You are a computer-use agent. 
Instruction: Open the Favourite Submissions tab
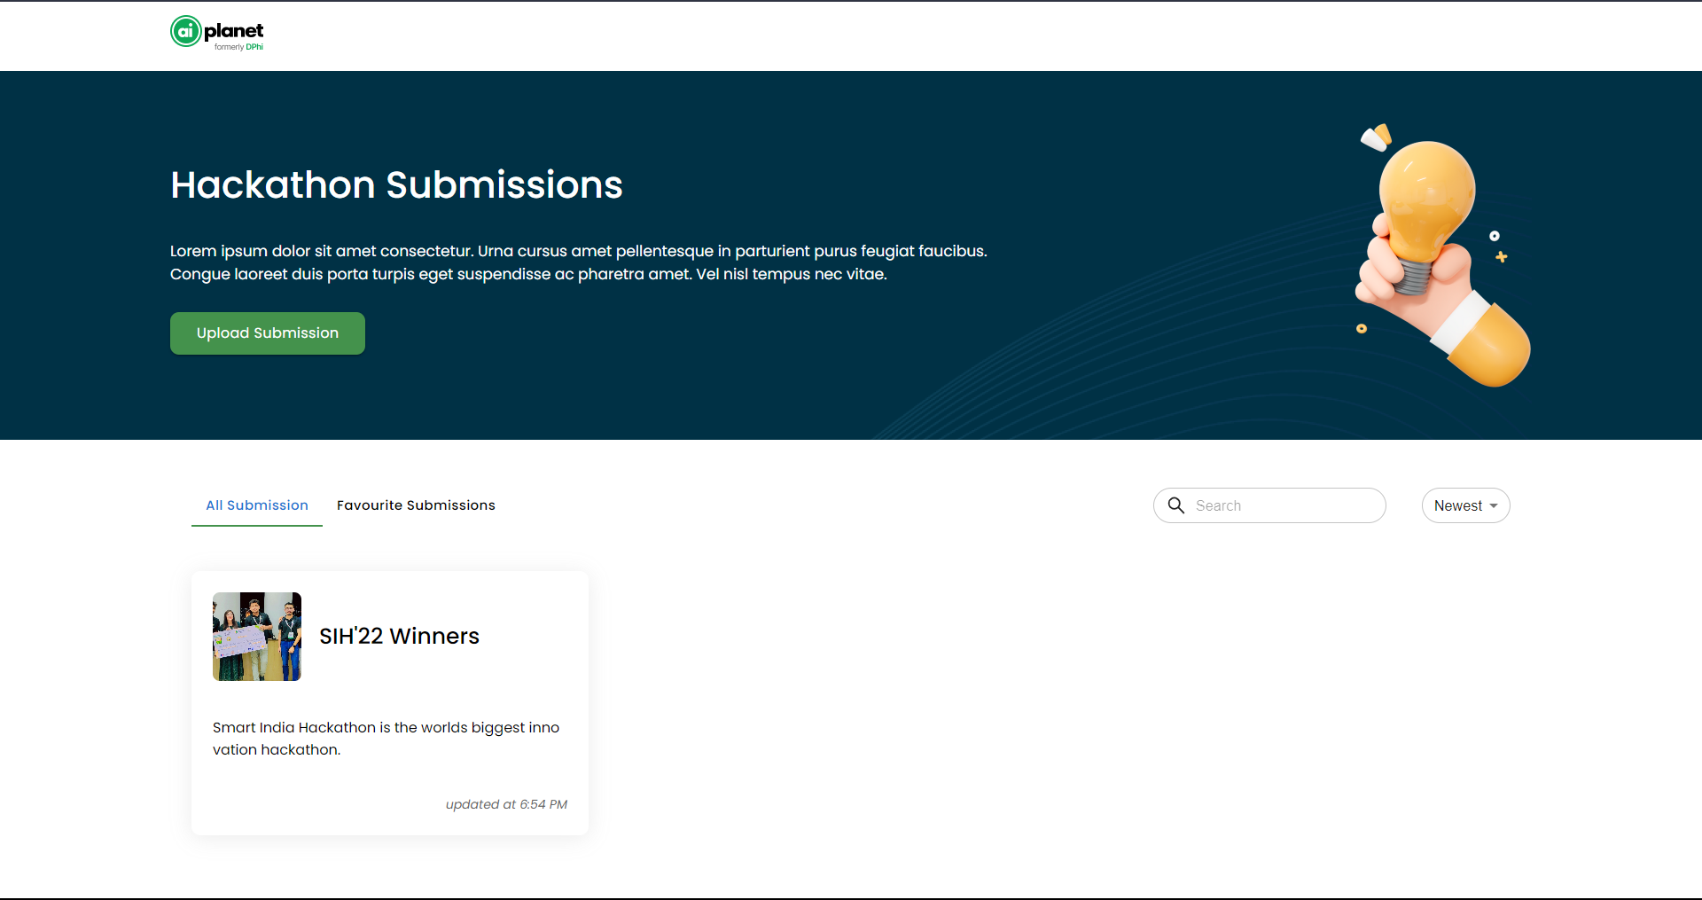tap(416, 505)
